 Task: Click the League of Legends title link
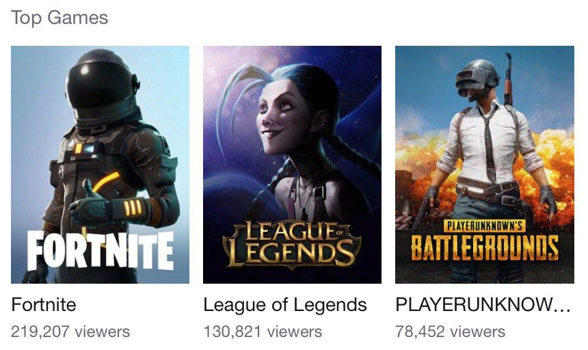click(285, 304)
